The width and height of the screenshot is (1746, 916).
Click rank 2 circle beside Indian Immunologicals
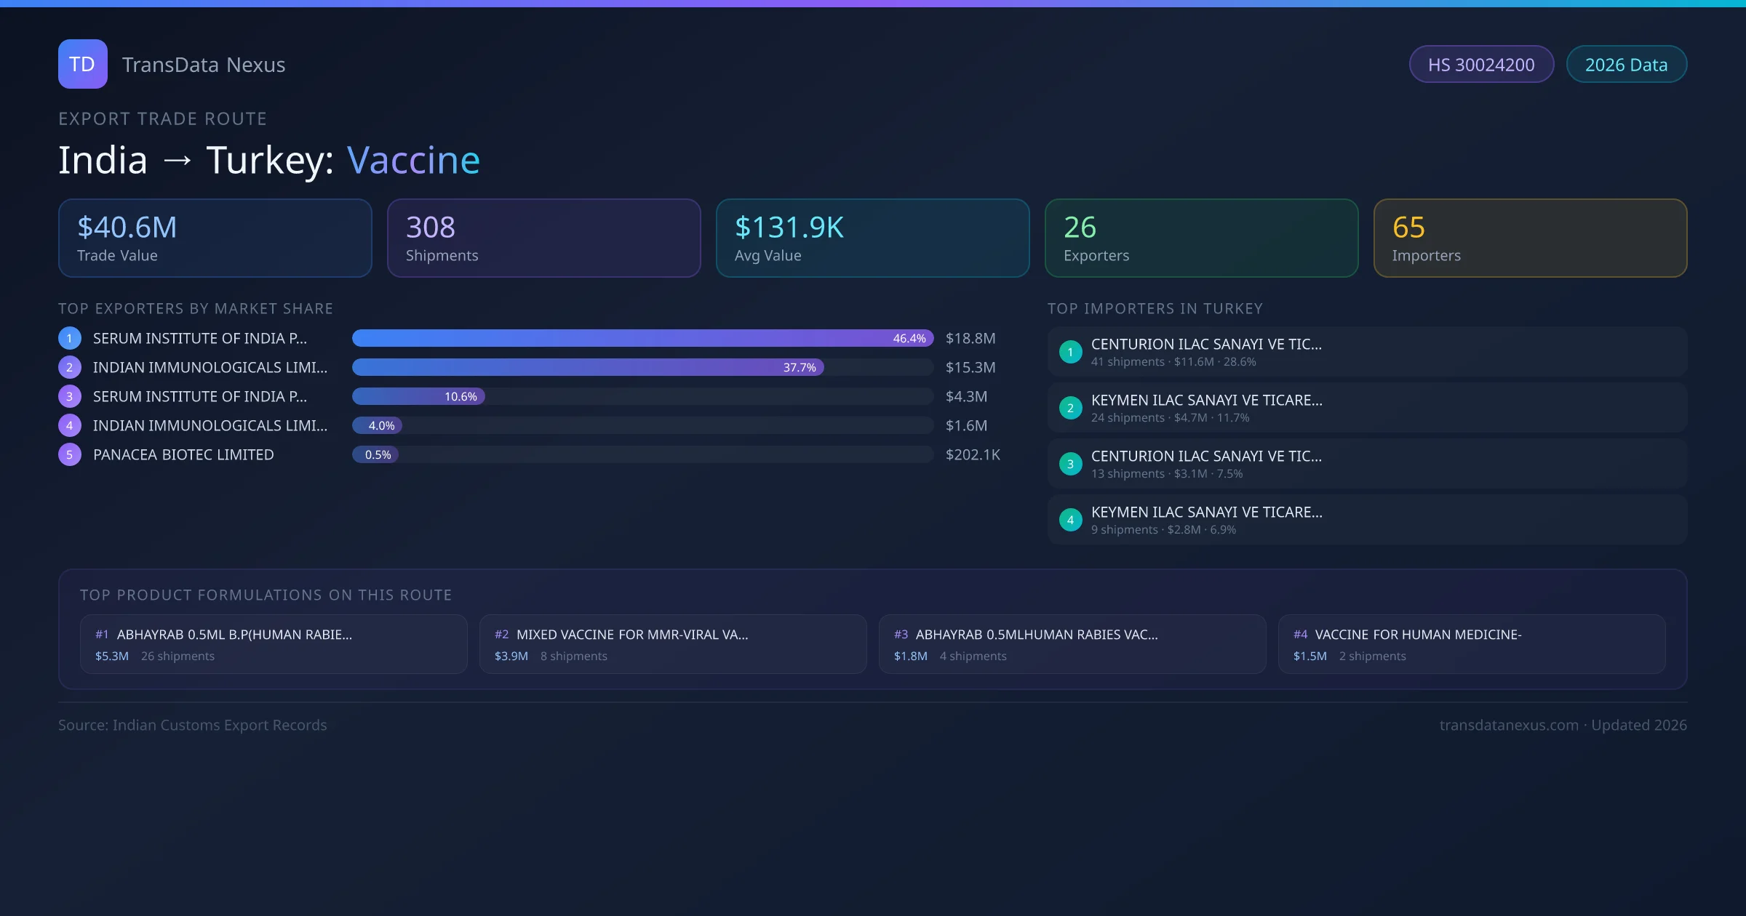tap(70, 367)
